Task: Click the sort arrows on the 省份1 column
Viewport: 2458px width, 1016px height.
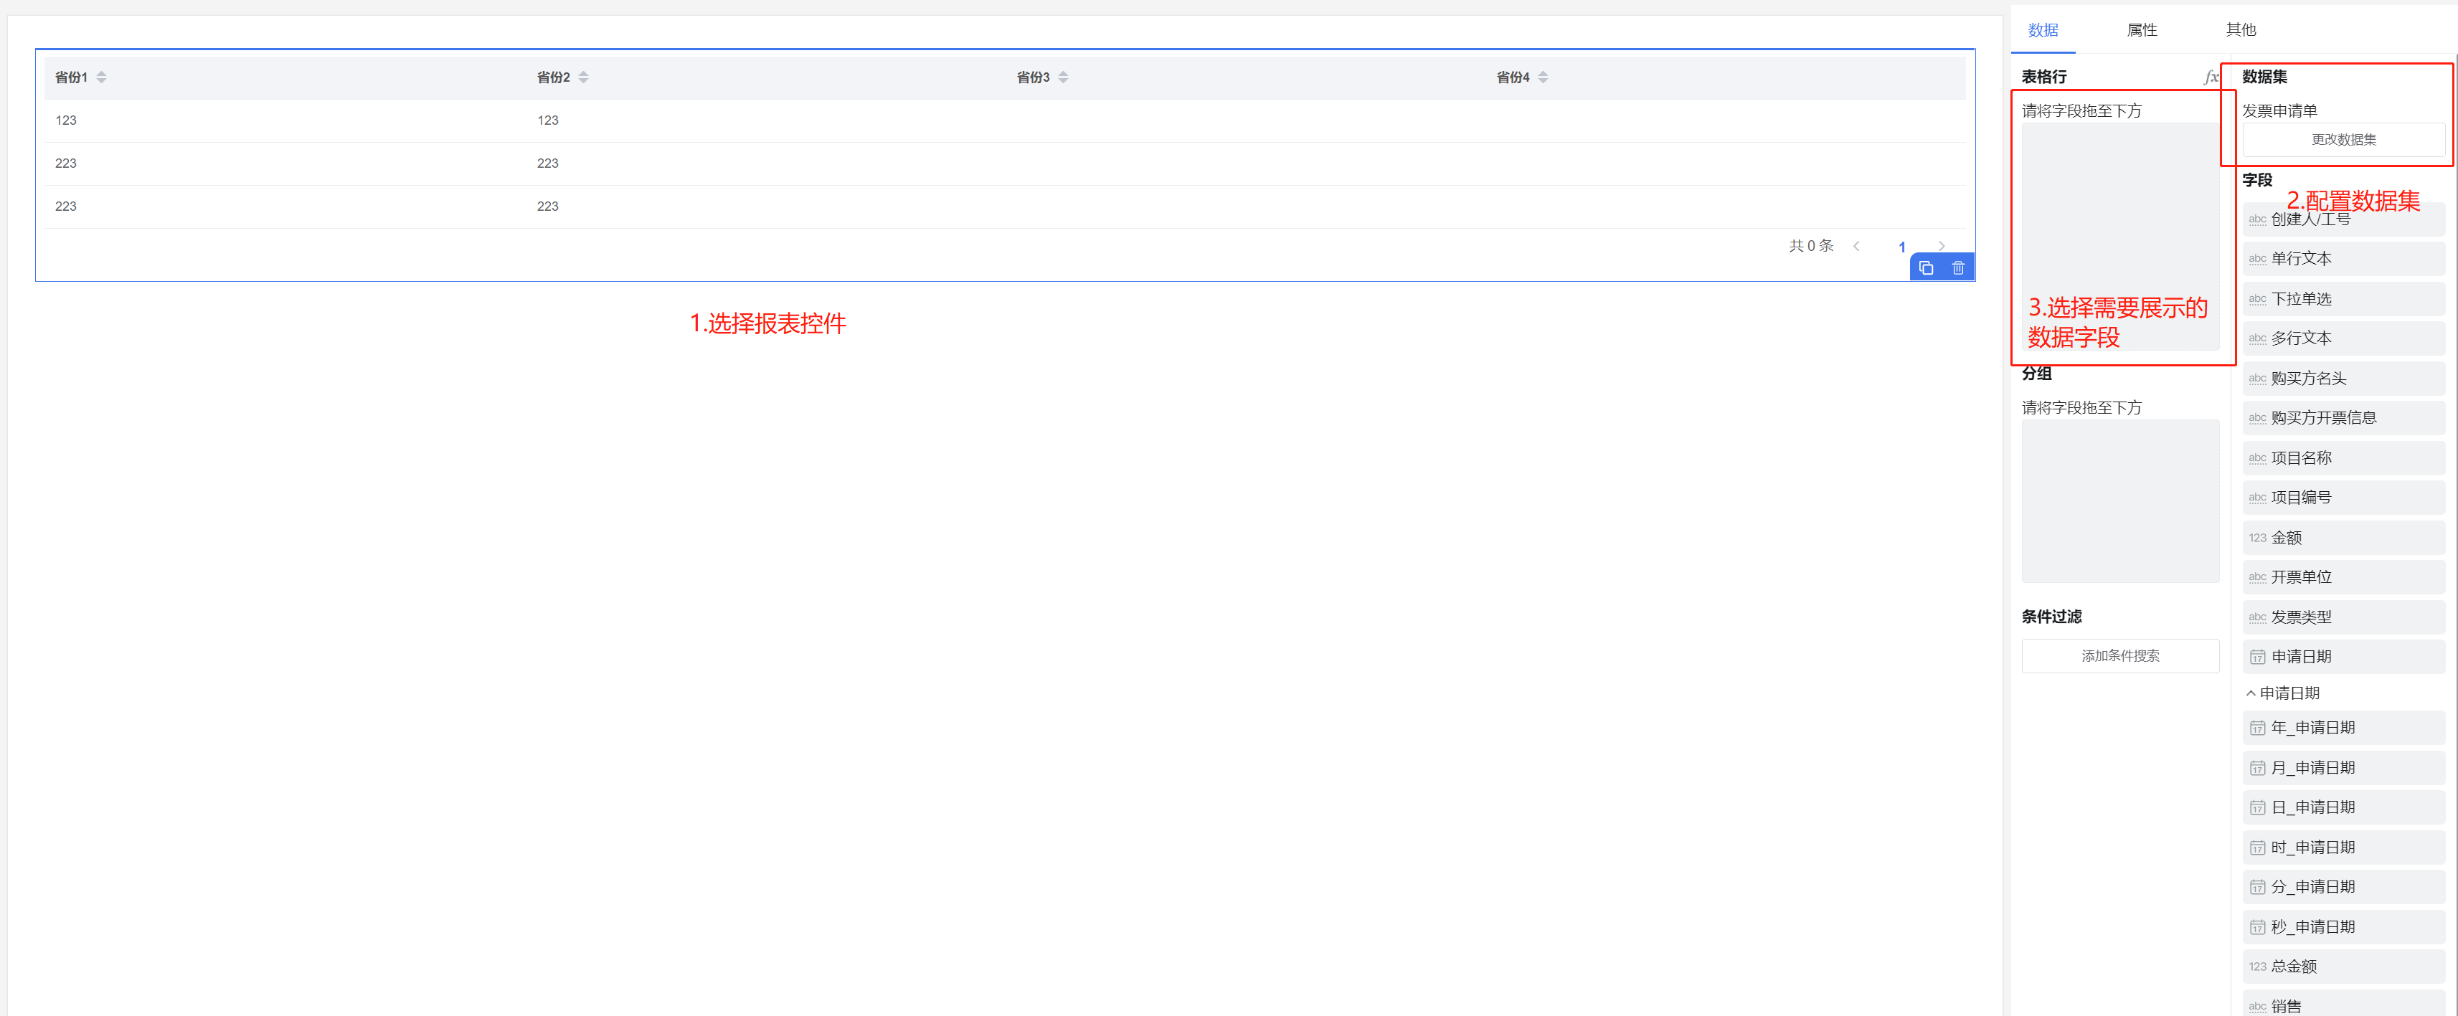Action: (102, 77)
